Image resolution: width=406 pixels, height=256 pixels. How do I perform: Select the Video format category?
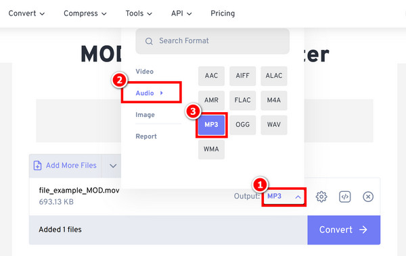(145, 72)
